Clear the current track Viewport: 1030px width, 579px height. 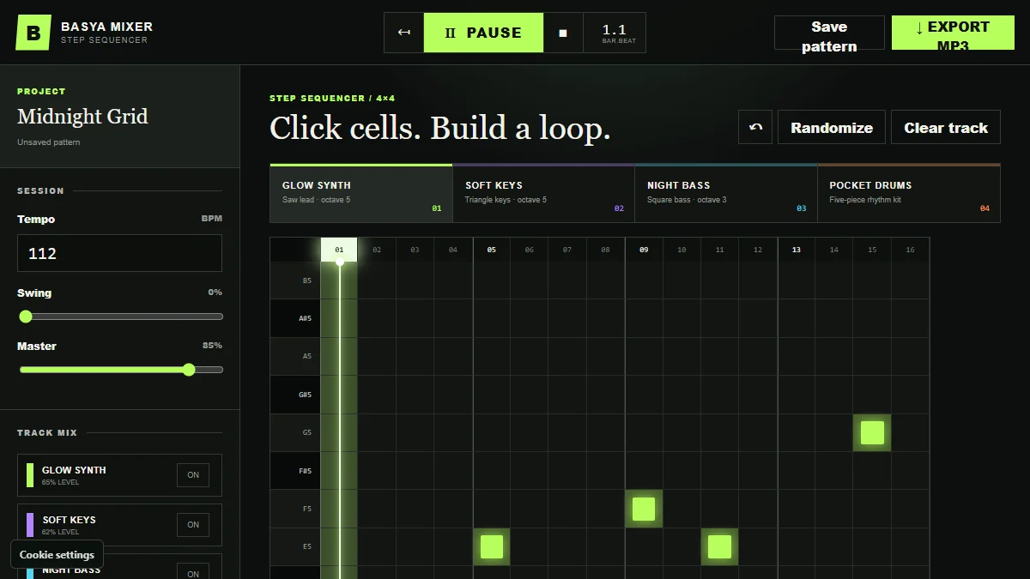[x=946, y=127]
